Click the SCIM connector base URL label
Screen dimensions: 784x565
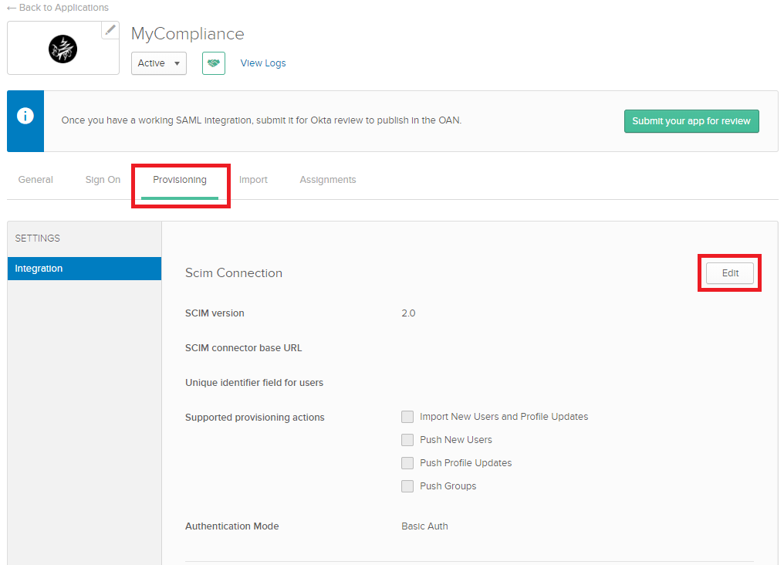pyautogui.click(x=244, y=348)
